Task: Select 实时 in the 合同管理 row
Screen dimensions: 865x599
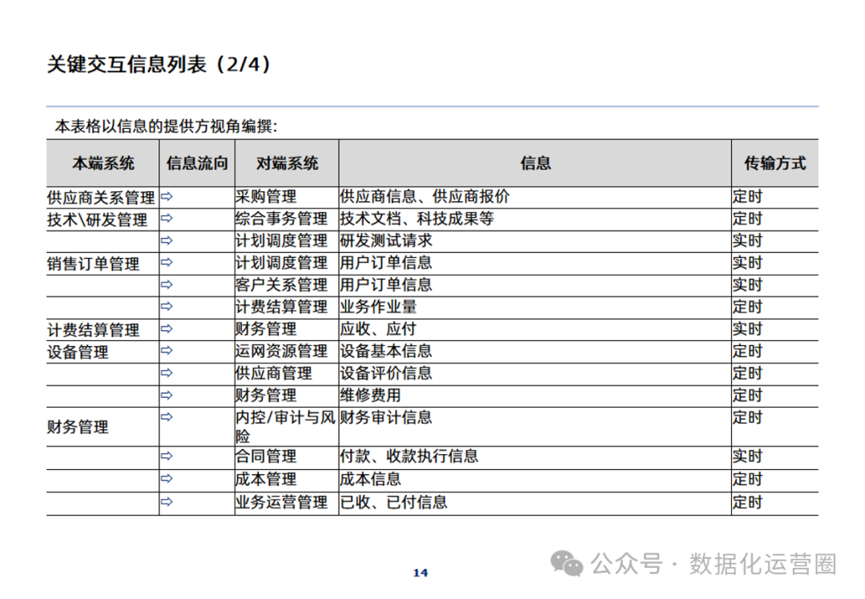Action: (747, 456)
